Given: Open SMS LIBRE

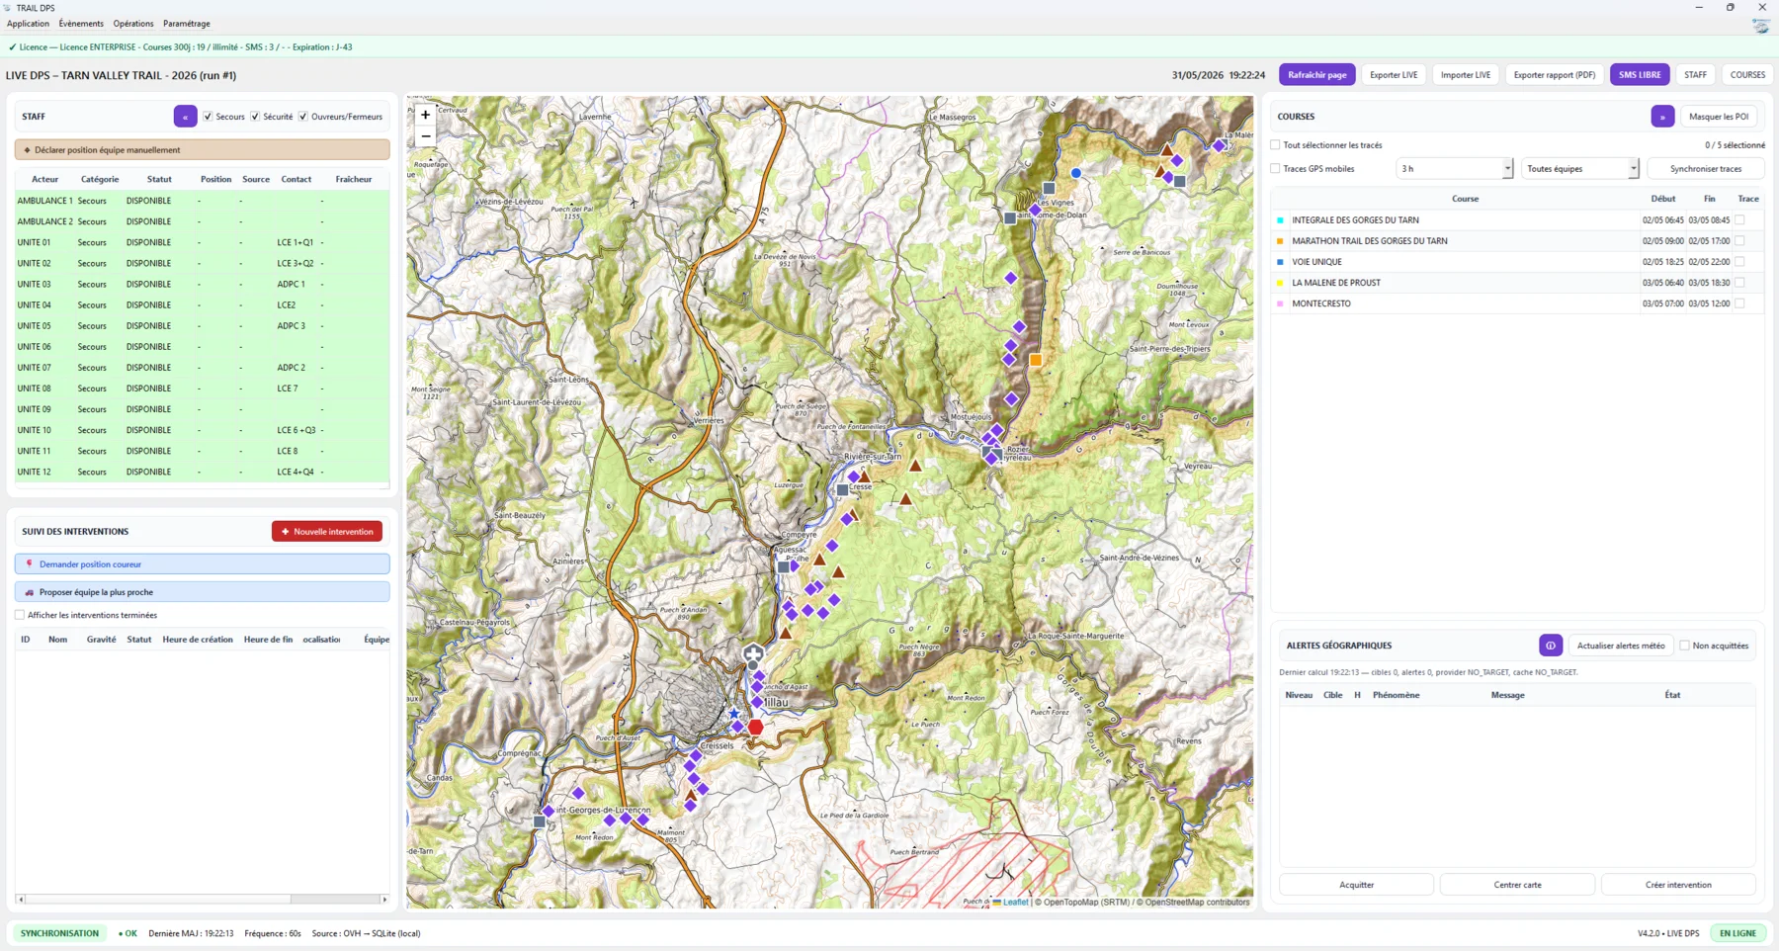Looking at the screenshot, I should [x=1640, y=75].
